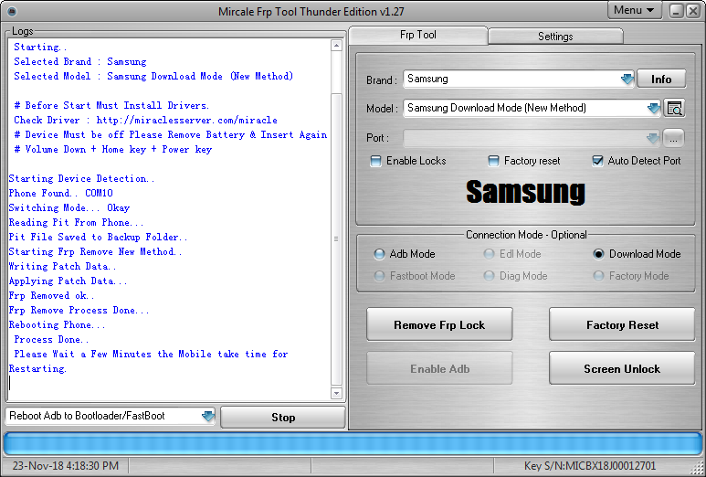Select Fastboot Mode radio button
The height and width of the screenshot is (477, 706).
pos(379,276)
